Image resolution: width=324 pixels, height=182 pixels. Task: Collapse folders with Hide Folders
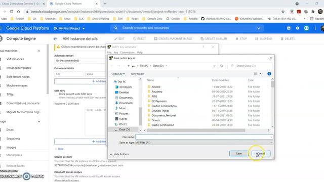(x=119, y=154)
